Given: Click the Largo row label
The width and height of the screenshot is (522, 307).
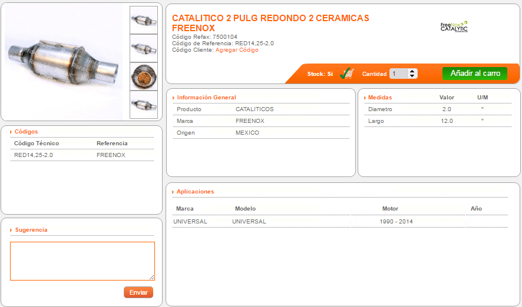Looking at the screenshot, I should pos(376,121).
